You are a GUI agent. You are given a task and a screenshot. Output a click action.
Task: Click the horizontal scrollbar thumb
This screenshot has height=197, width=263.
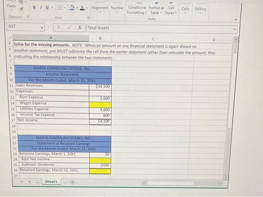pos(170,183)
